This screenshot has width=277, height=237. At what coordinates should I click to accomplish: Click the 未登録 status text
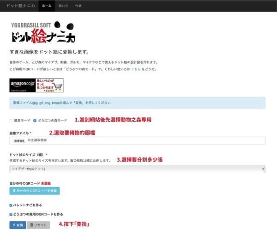[x=46, y=183]
